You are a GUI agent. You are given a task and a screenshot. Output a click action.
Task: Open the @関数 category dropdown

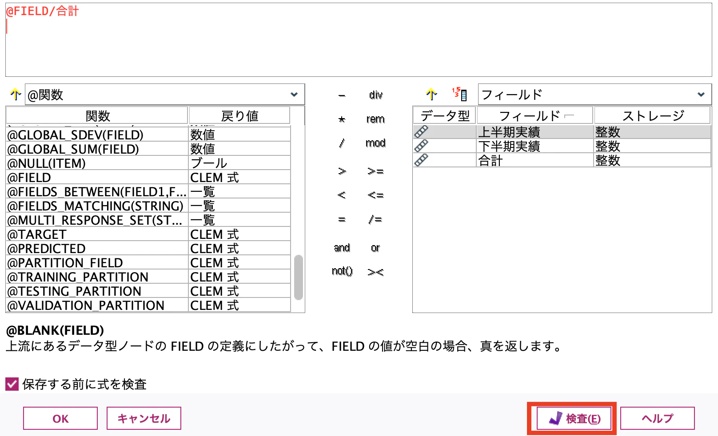165,95
